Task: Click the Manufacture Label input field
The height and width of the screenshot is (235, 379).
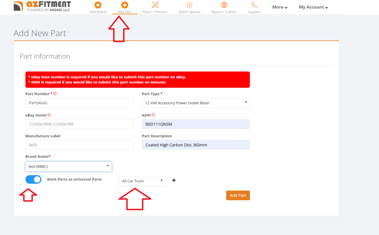Action: [79, 145]
